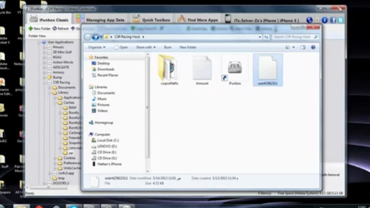The width and height of the screenshot is (370, 208).
Task: Collapse the Library folder node
Action: pos(50,92)
